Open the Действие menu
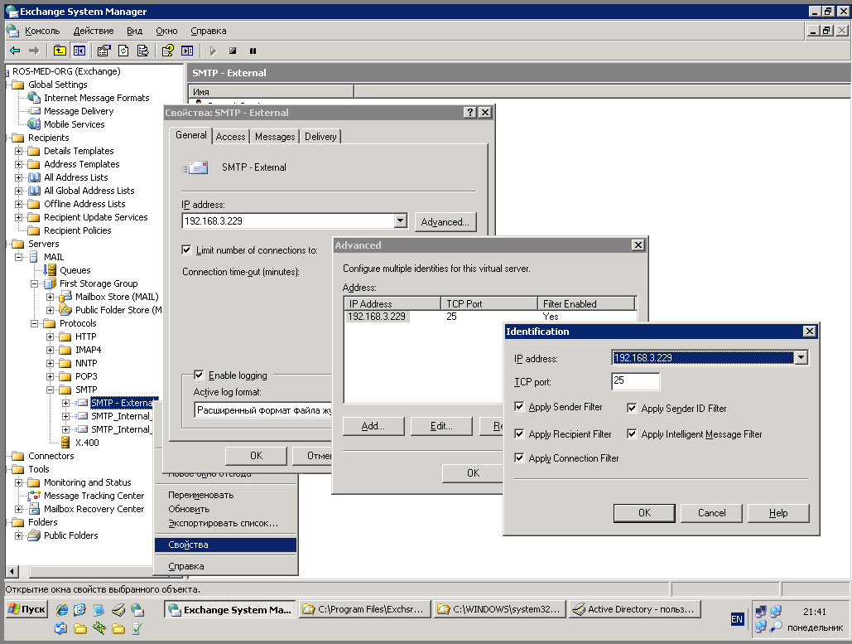852x644 pixels. pyautogui.click(x=94, y=31)
